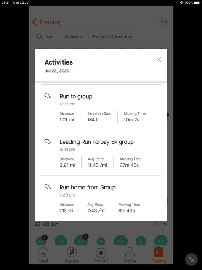The width and height of the screenshot is (202, 270).
Task: Open the Run sport type filter
Action: tap(45, 37)
